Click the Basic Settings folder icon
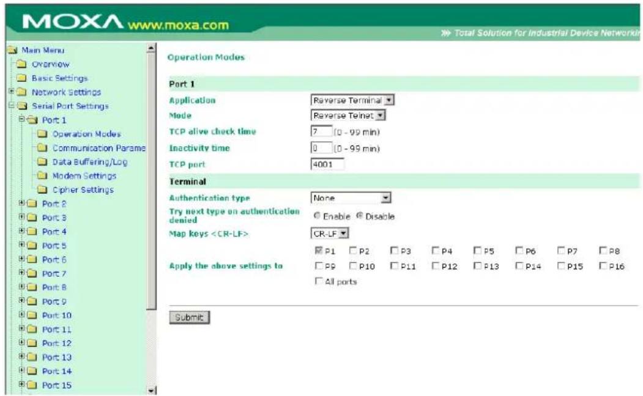Viewport: 643px width, 396px height. 21,78
